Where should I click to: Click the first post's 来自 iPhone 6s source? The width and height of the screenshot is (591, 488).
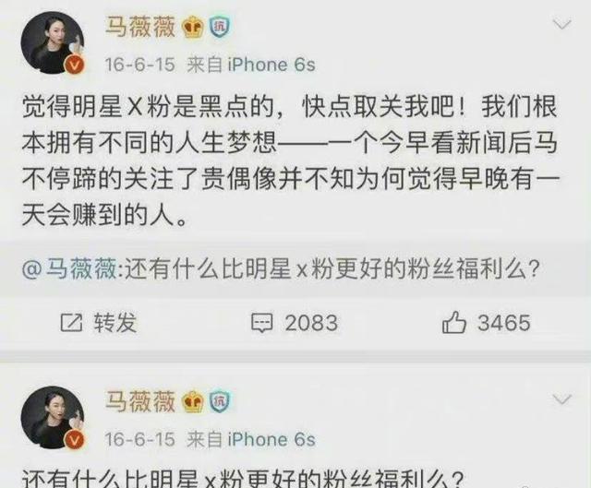click(x=251, y=65)
